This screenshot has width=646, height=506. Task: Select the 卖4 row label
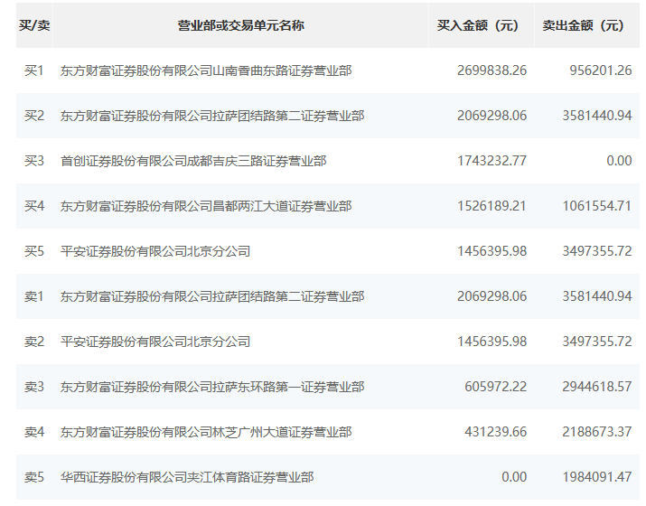[x=34, y=432]
